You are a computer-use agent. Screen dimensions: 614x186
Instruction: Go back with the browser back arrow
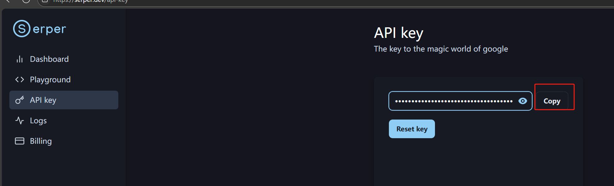(x=8, y=1)
